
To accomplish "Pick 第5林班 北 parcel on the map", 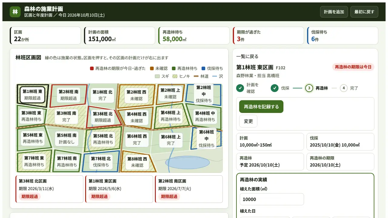I will point(103,139).
